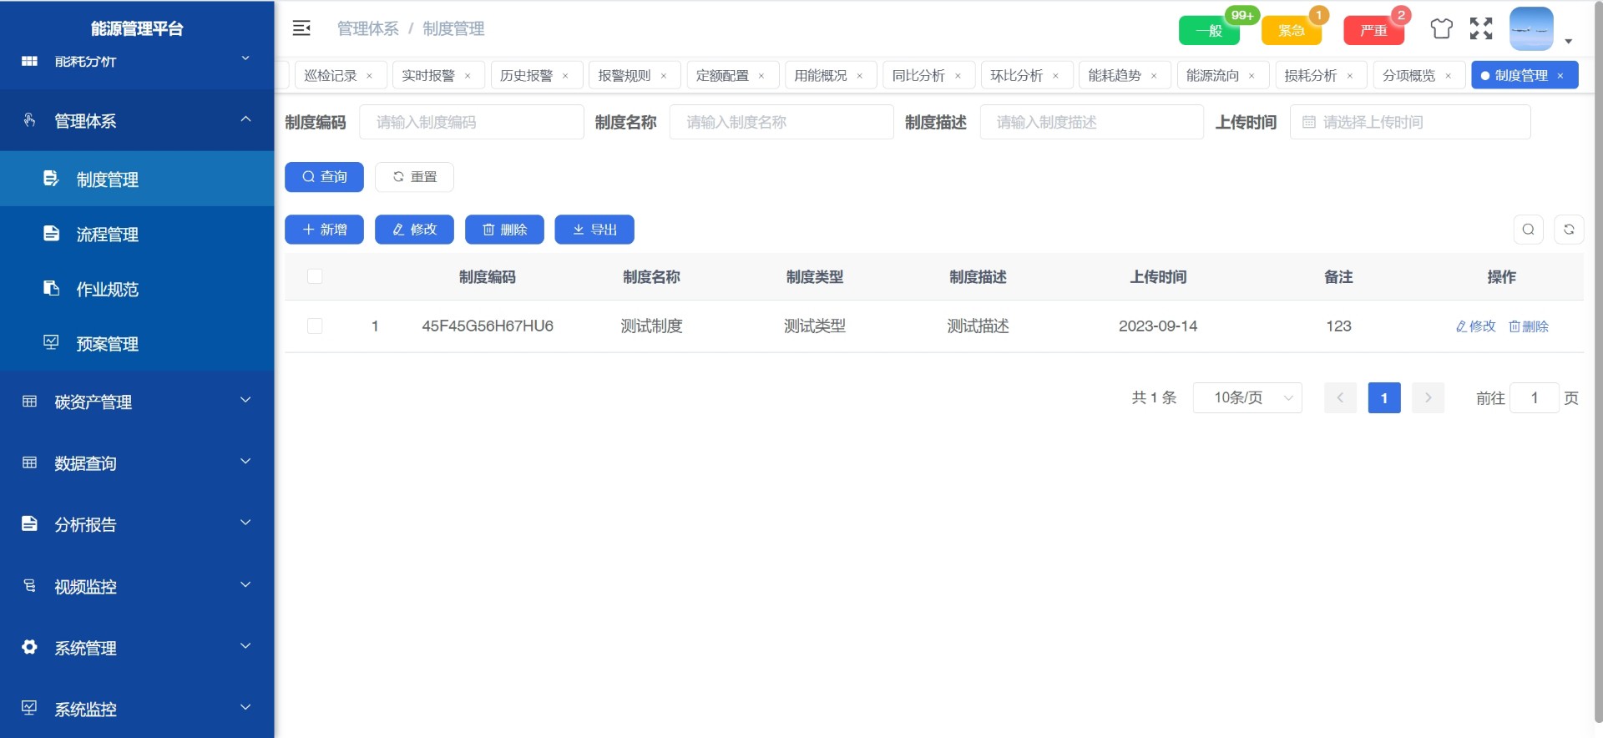Click the user avatar image
The height and width of the screenshot is (738, 1603).
coord(1531,29)
